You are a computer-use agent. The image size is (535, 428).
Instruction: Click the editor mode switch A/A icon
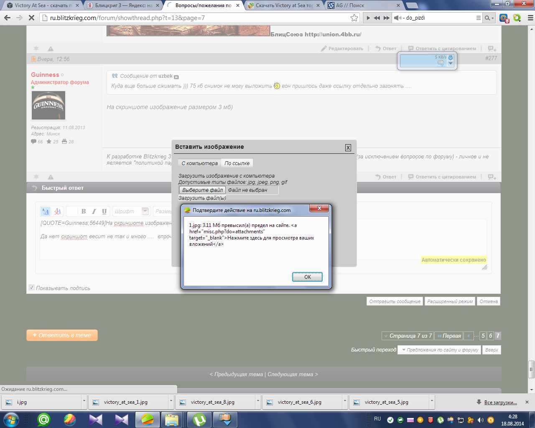pyautogui.click(x=45, y=211)
